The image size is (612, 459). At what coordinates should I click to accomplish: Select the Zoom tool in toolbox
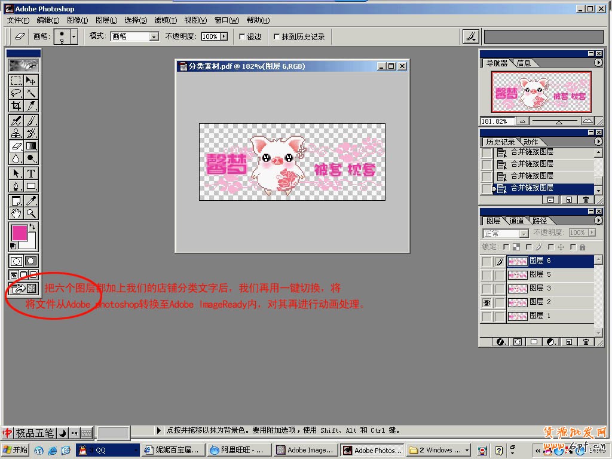click(31, 213)
